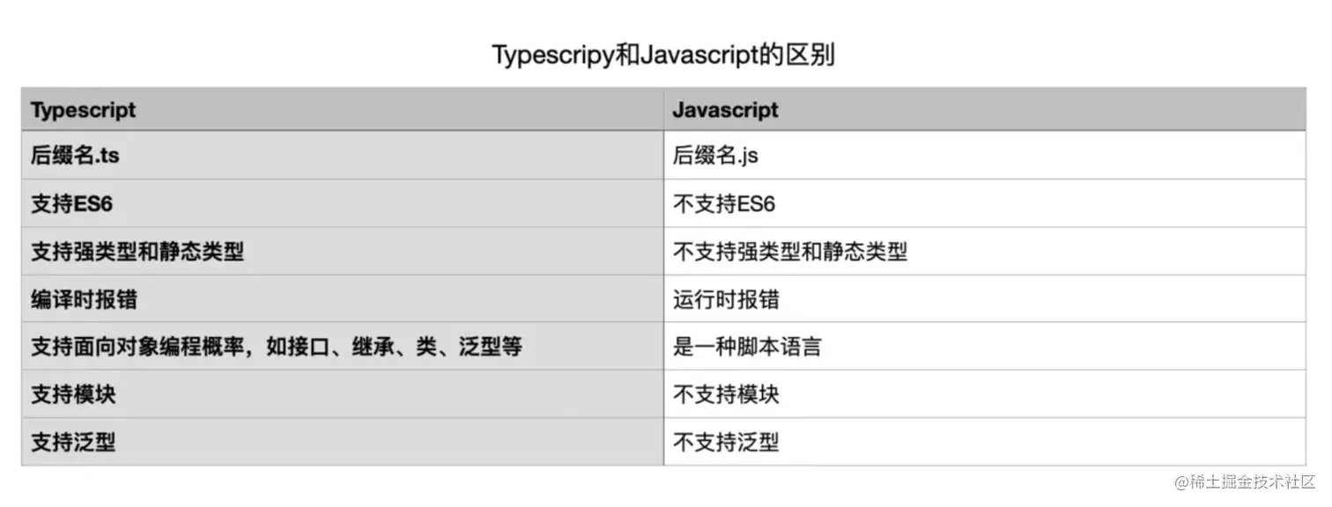This screenshot has height=507, width=1332.
Task: Select the 运行时报错 cell
Action: pyautogui.click(x=985, y=298)
